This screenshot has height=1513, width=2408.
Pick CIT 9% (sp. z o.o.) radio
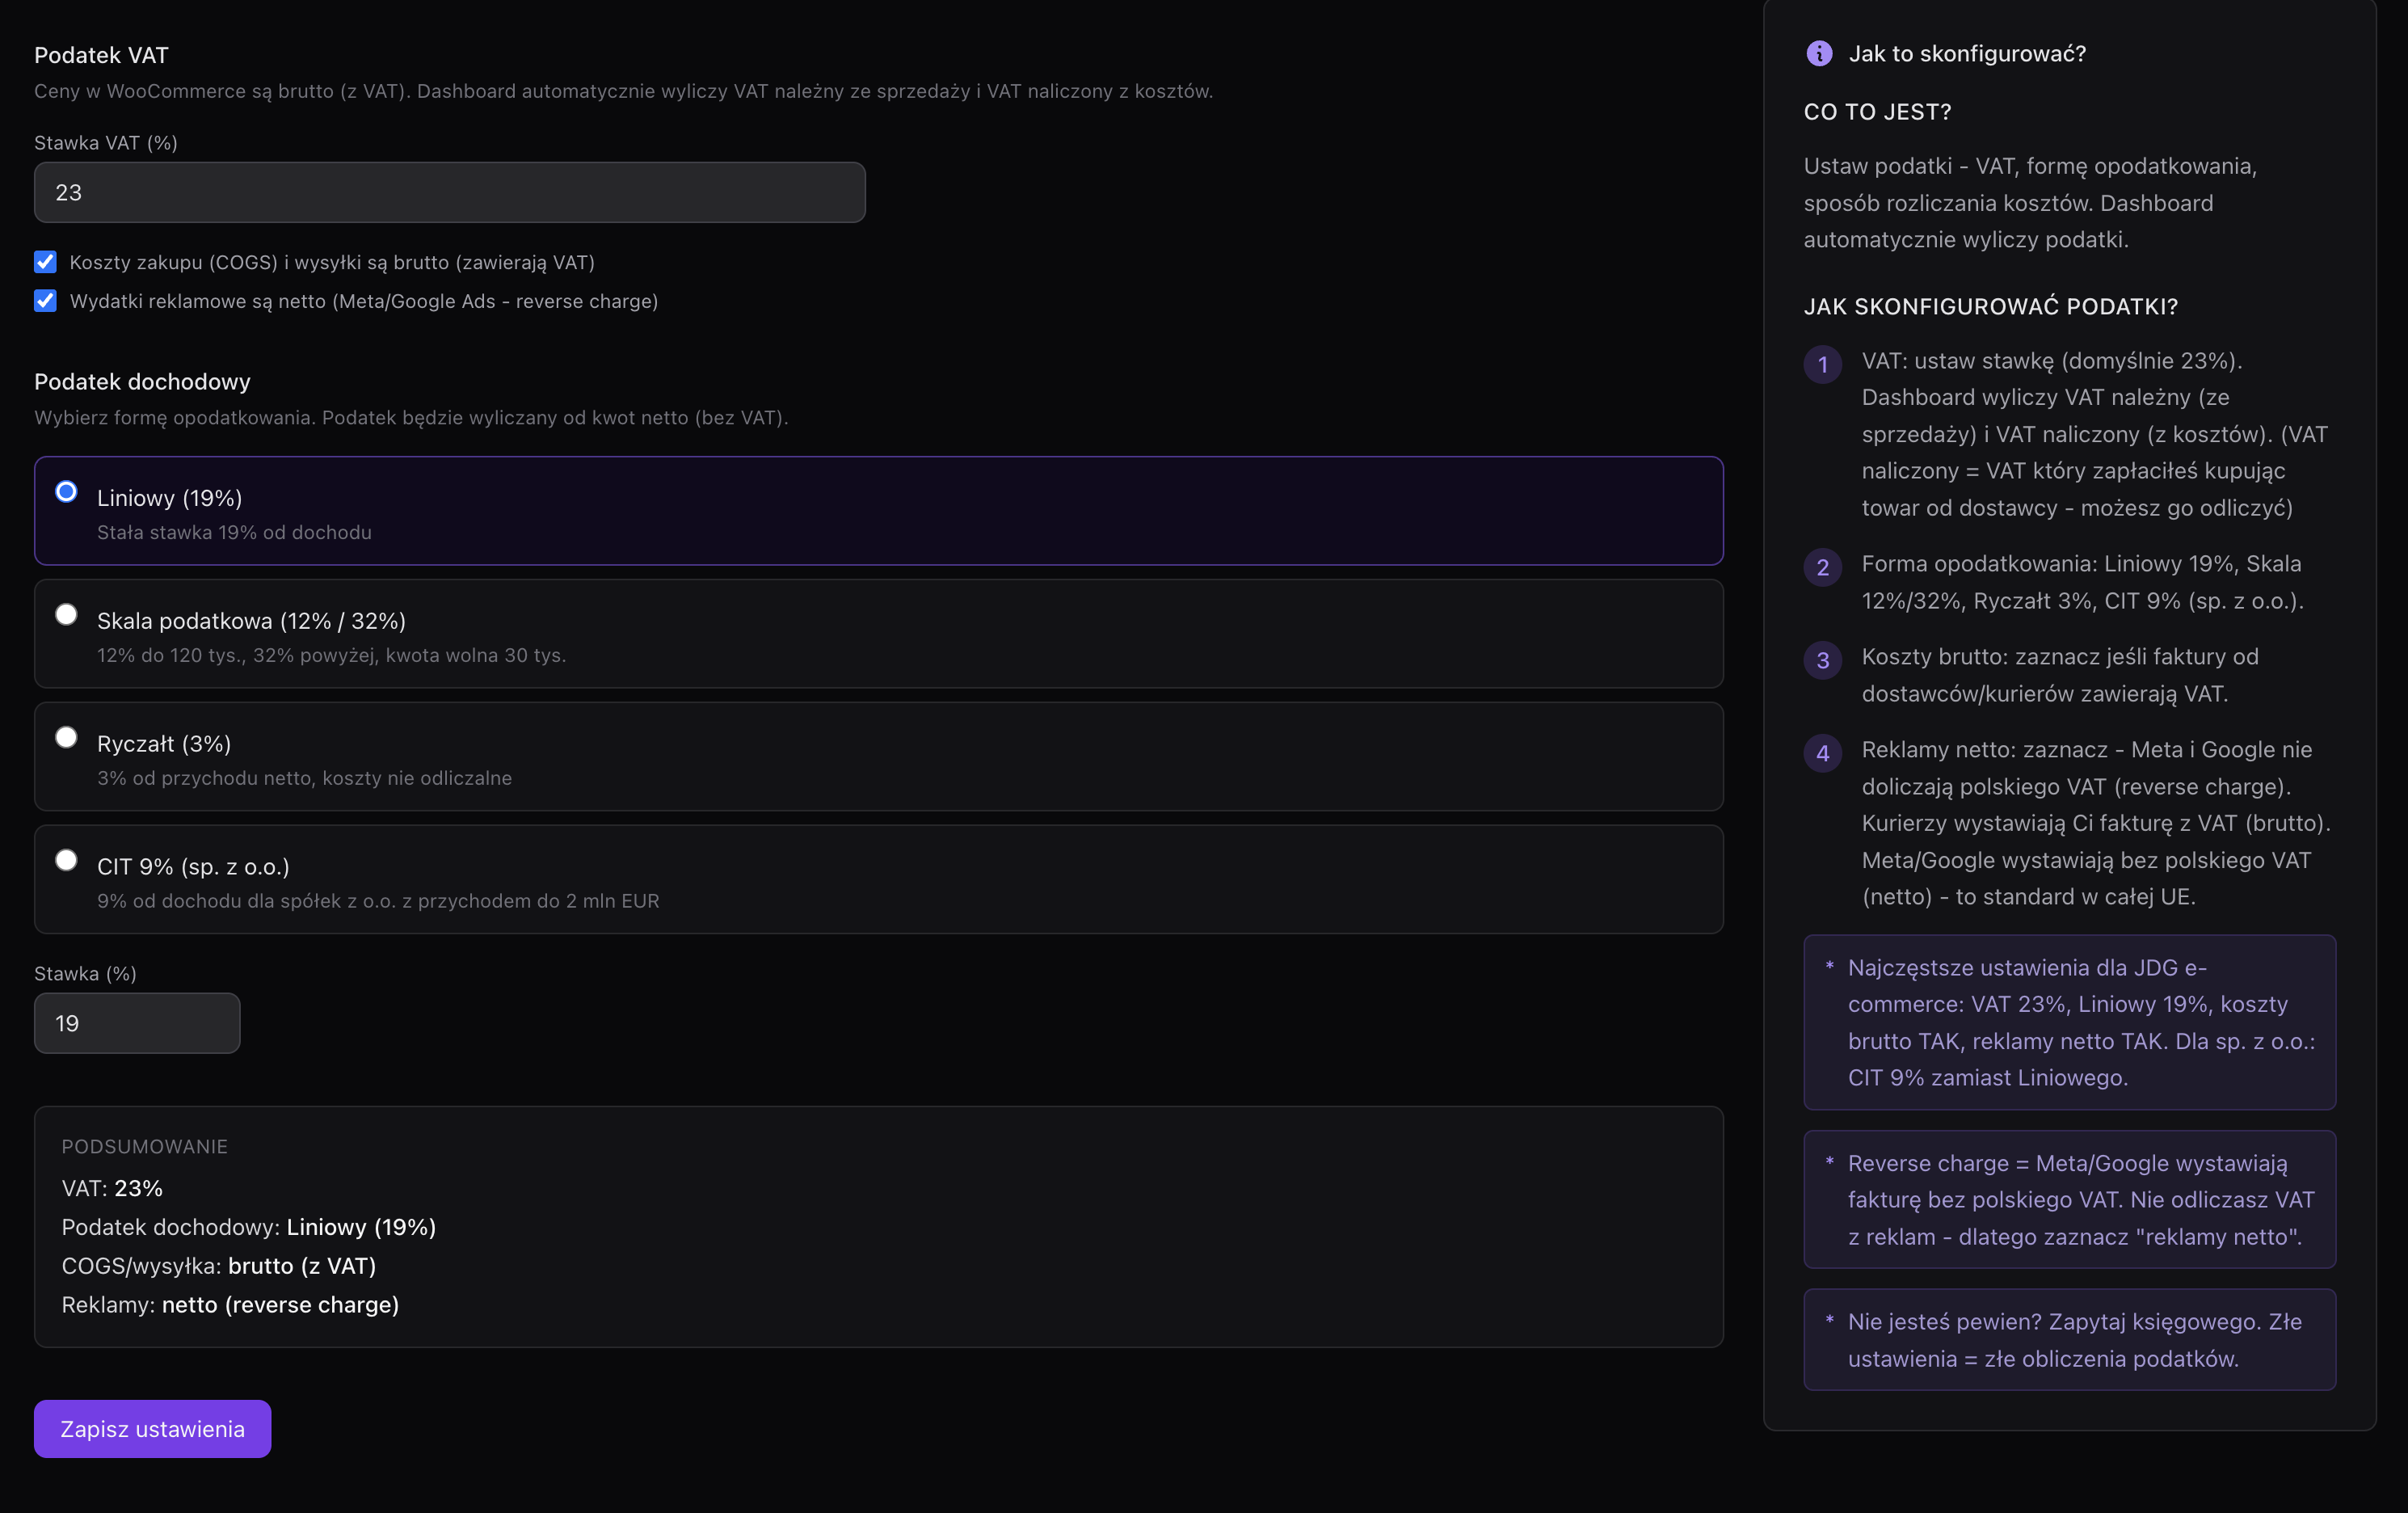66,860
